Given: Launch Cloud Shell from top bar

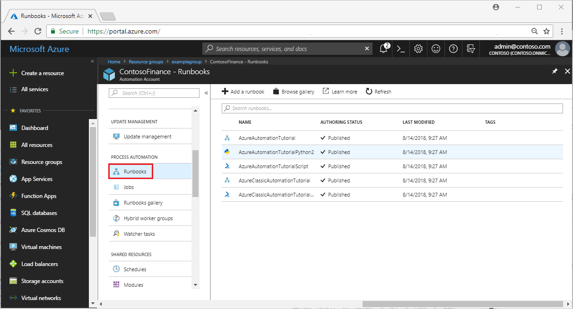Looking at the screenshot, I should 401,49.
